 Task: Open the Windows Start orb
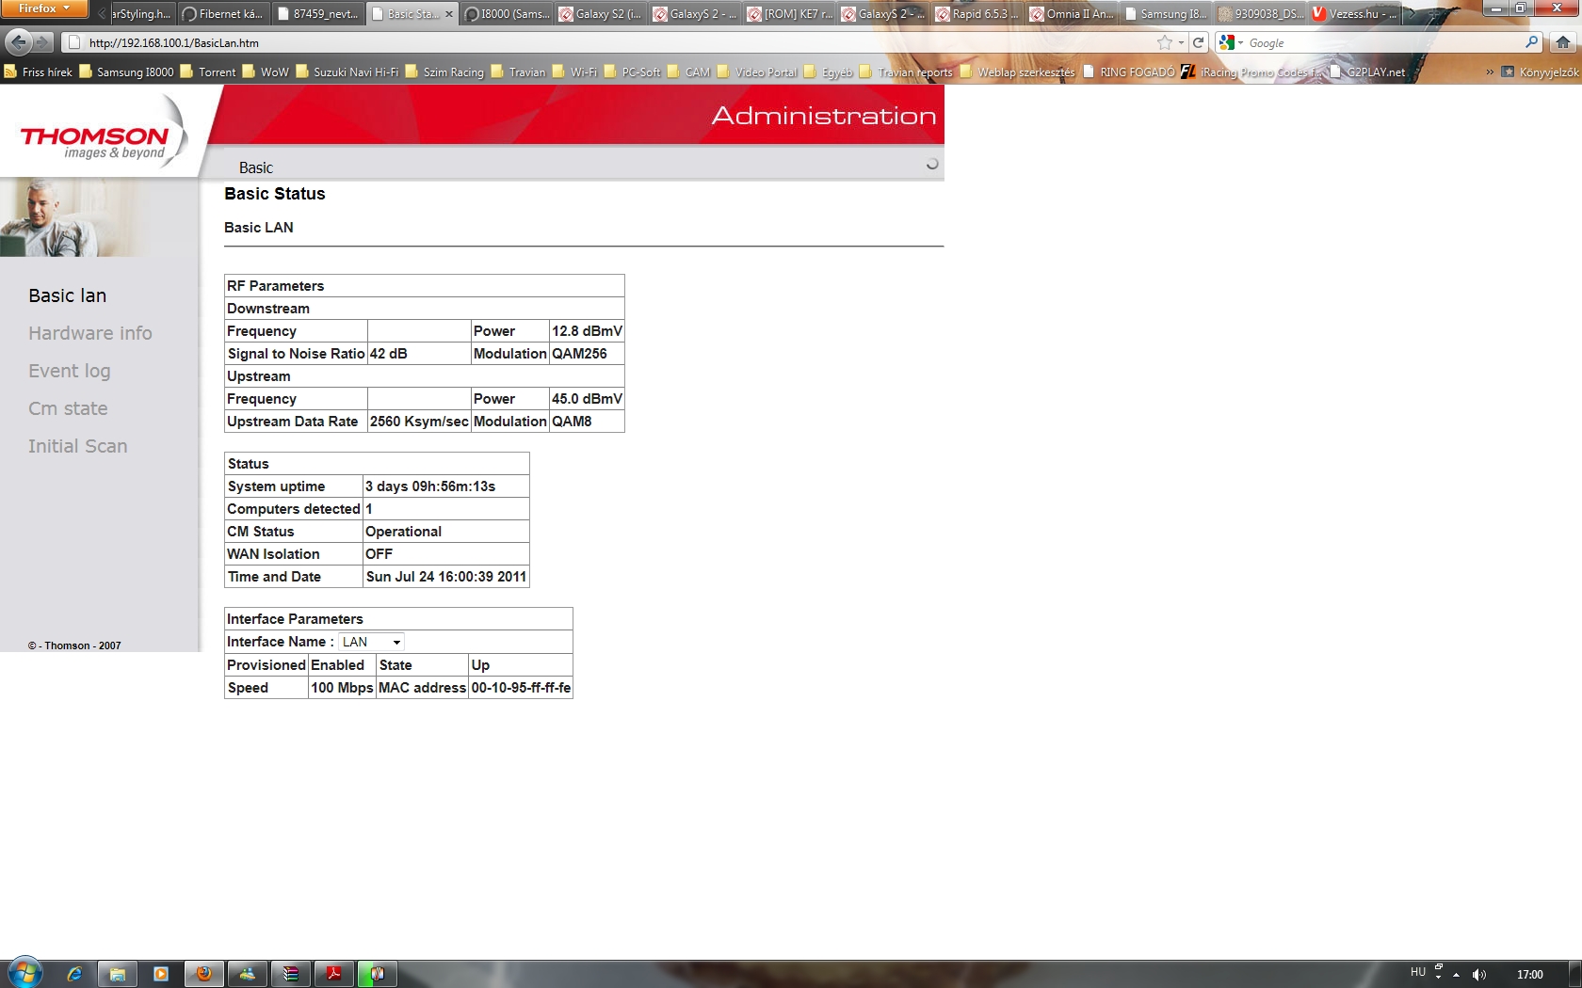click(x=25, y=973)
